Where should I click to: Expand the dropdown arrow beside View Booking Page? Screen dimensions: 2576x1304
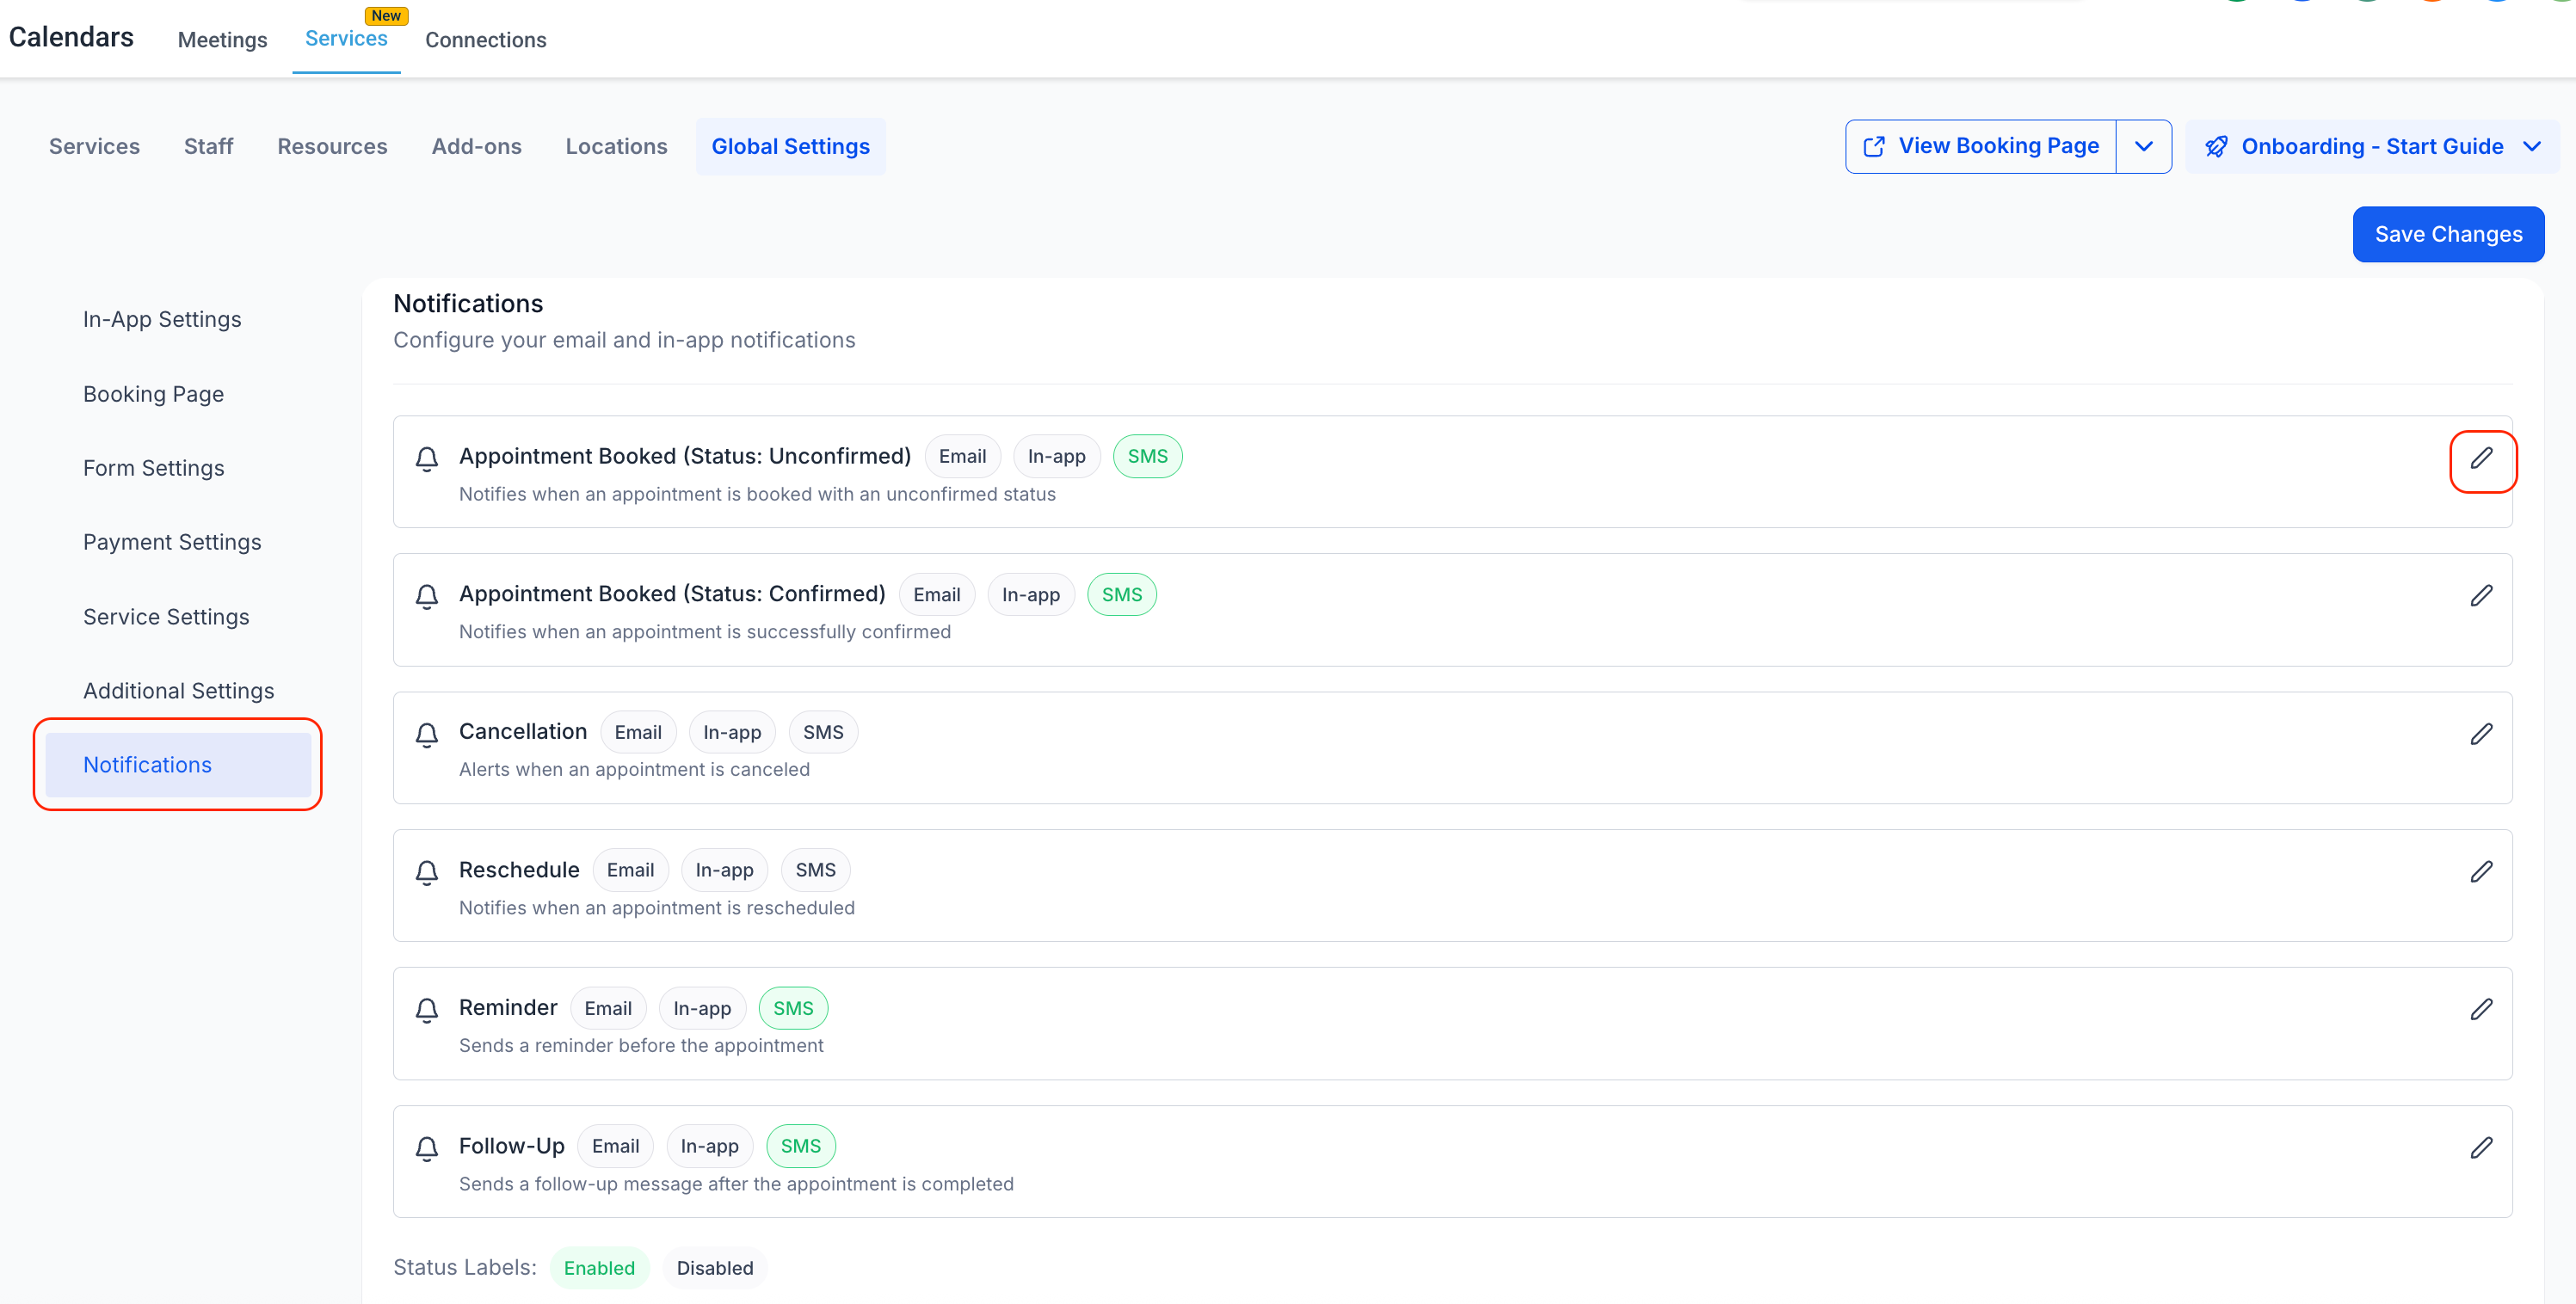(2144, 145)
